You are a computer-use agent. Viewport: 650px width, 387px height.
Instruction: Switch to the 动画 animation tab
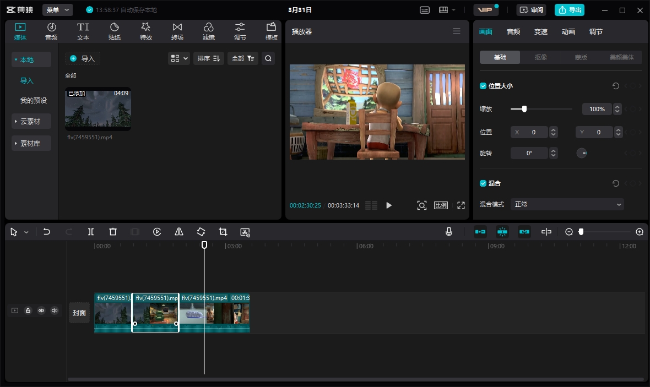568,31
